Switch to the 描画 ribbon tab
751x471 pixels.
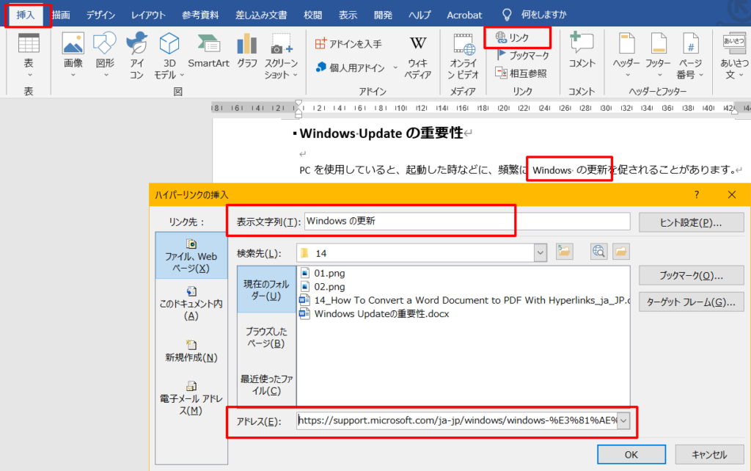[x=61, y=15]
